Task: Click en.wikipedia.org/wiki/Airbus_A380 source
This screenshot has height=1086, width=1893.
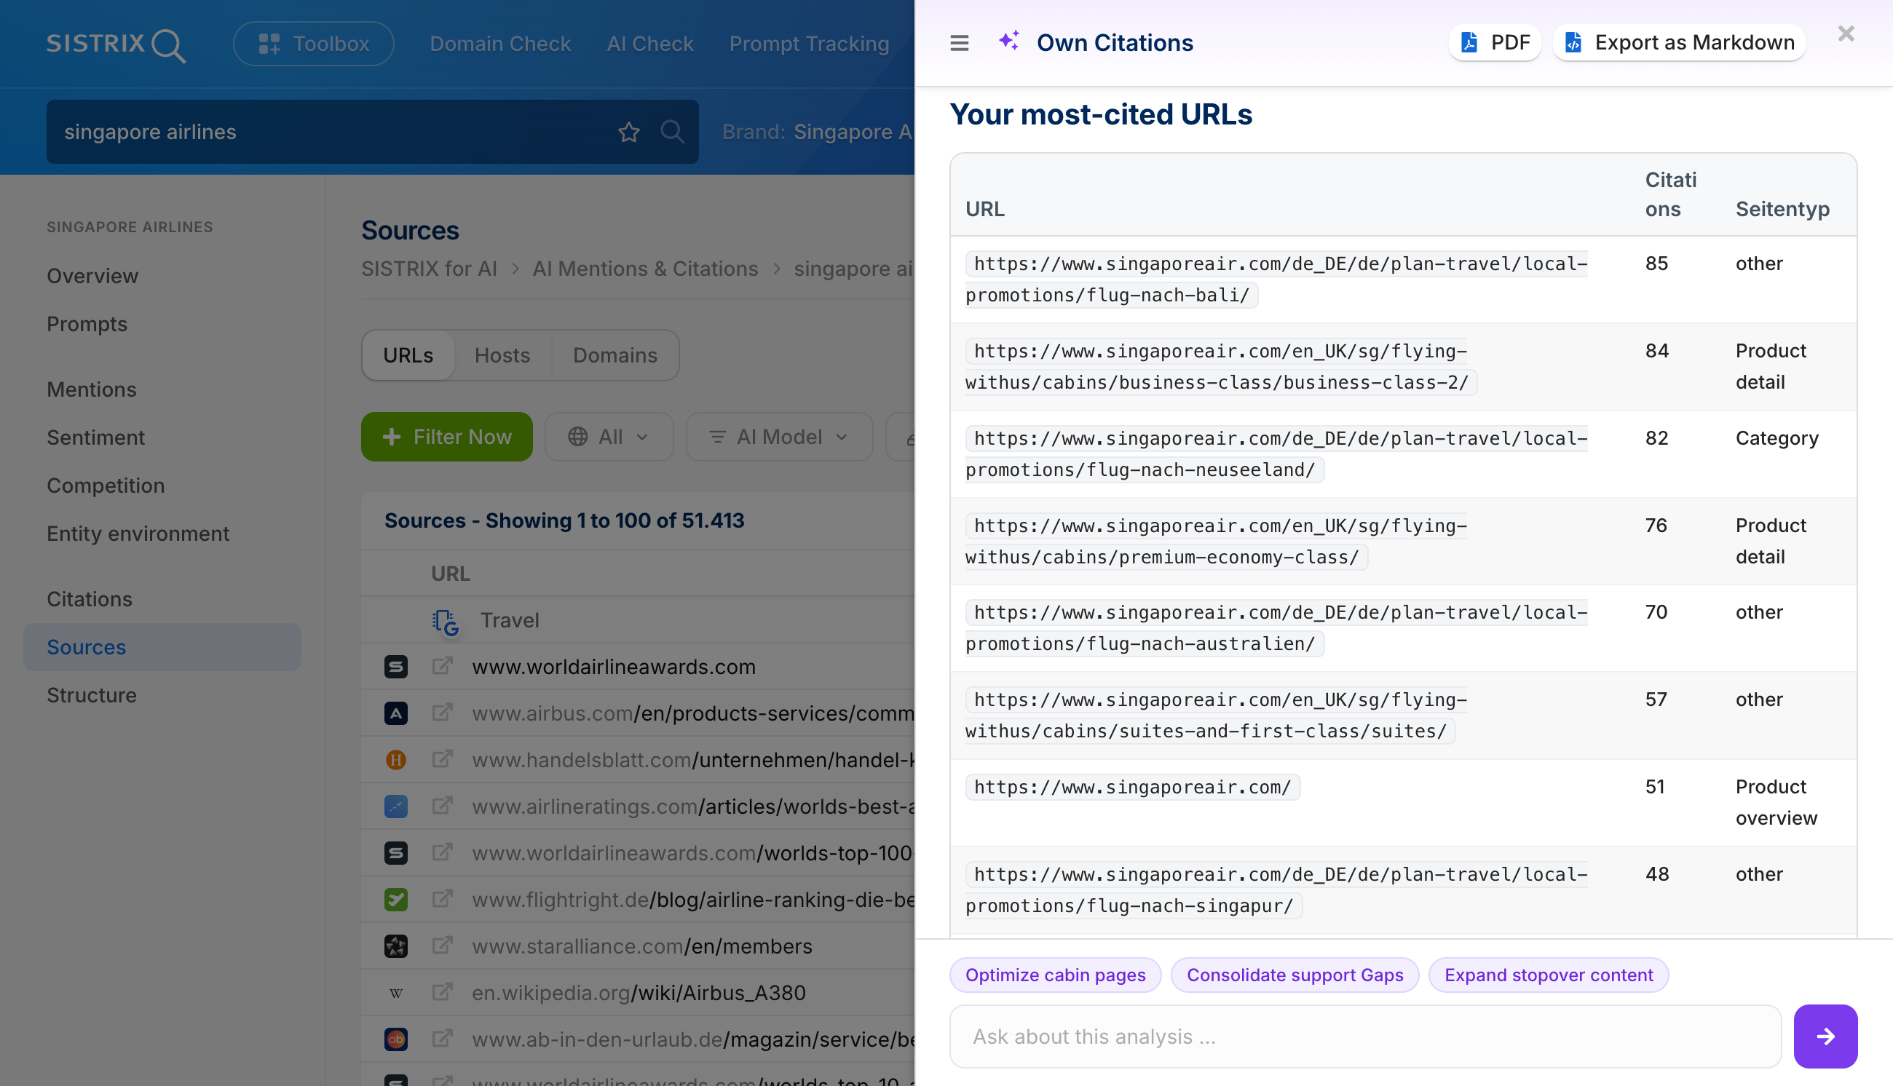Action: (639, 993)
